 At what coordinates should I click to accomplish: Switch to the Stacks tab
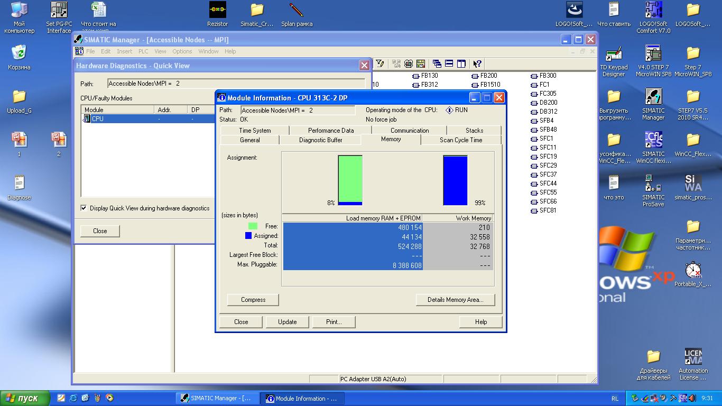tap(474, 131)
